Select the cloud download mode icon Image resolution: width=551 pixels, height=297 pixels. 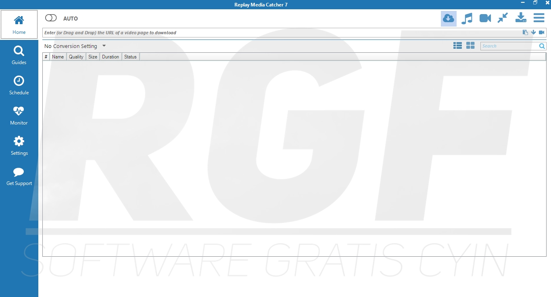click(449, 18)
